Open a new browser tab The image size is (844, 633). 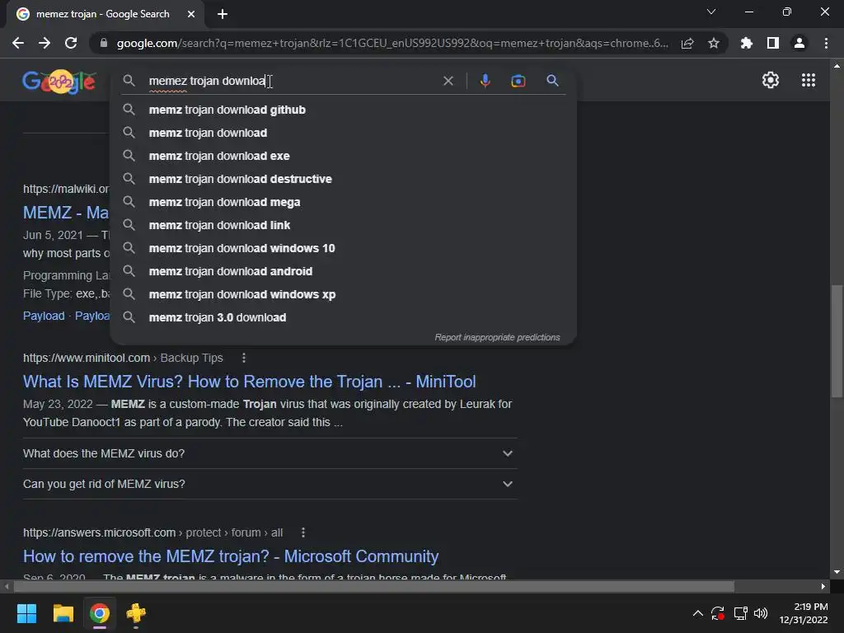(x=223, y=14)
